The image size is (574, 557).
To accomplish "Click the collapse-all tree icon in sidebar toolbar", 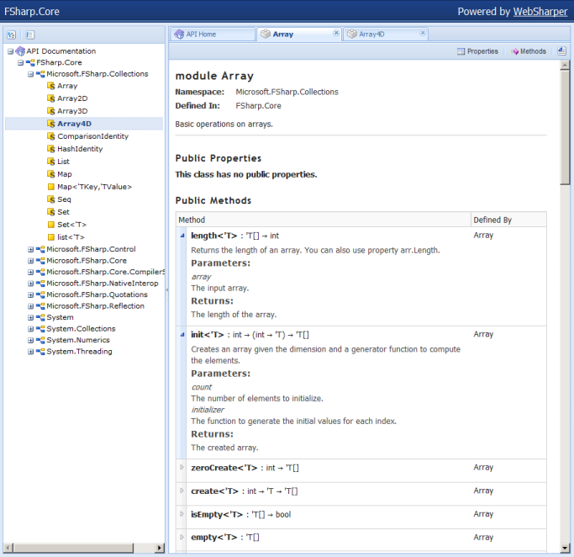I will pyautogui.click(x=30, y=34).
